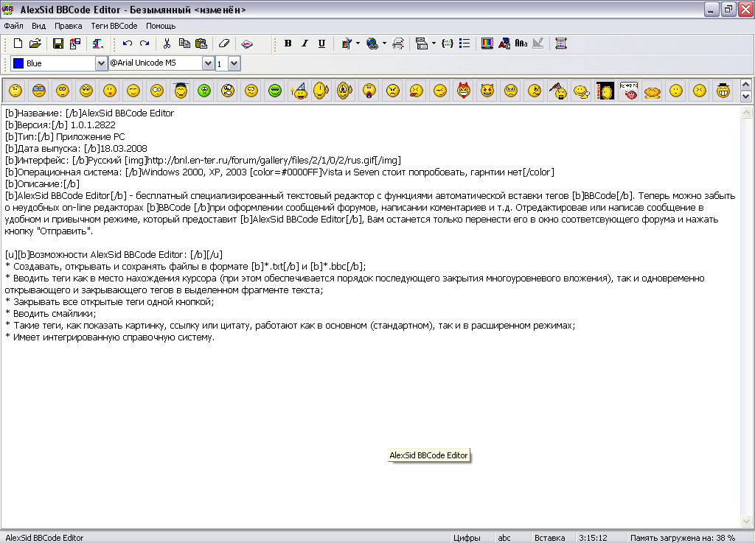Click the editor scrollbar's down arrow
The height and width of the screenshot is (543, 755).
[746, 521]
